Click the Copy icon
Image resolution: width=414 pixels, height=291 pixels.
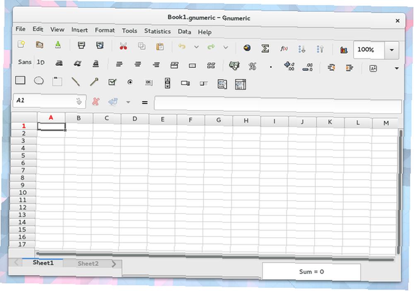pos(142,46)
